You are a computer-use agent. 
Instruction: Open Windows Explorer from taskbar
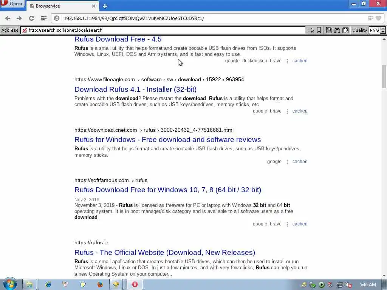click(x=29, y=285)
